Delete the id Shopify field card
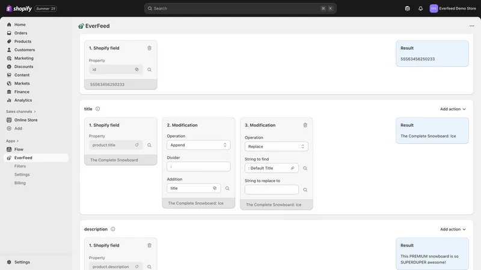The height and width of the screenshot is (270, 481). pos(149,48)
